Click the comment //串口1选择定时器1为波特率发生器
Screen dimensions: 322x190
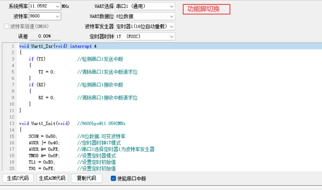pyautogui.click(x=116, y=149)
